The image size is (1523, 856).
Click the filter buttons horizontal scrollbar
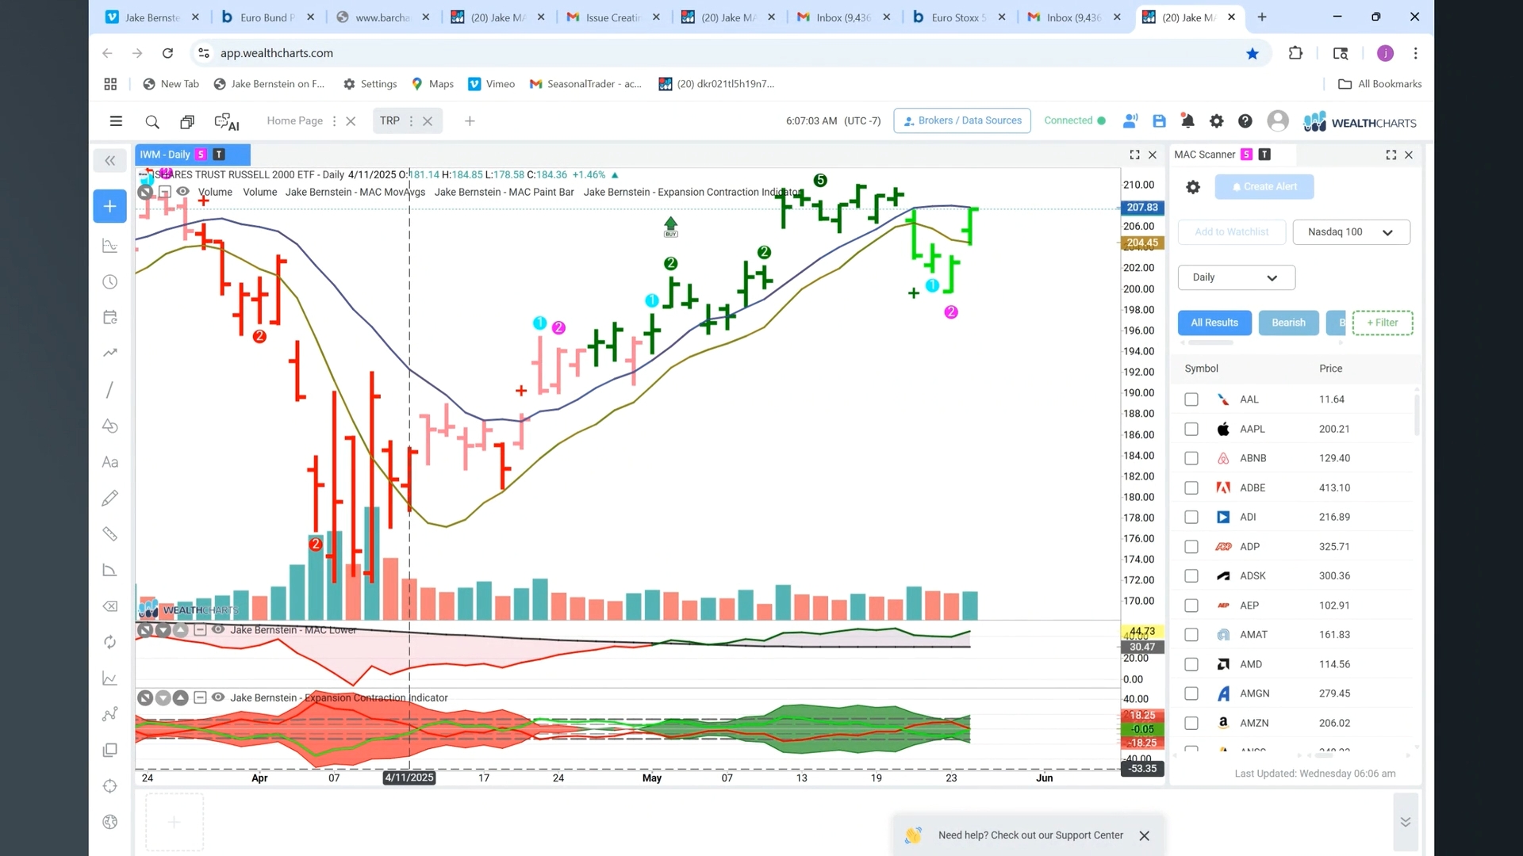click(1210, 343)
